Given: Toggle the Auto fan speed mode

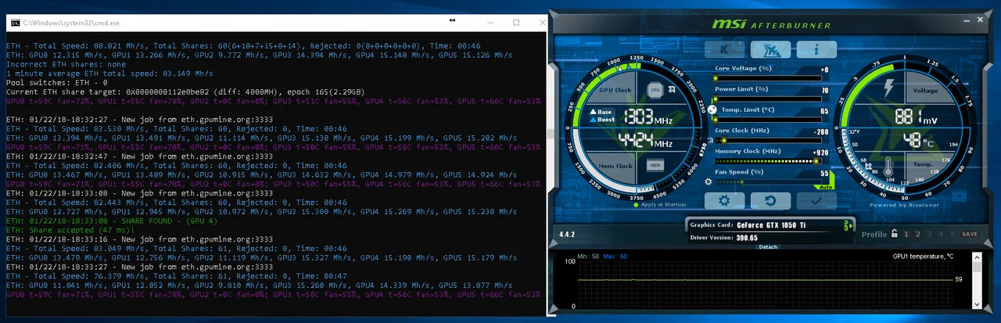Looking at the screenshot, I should click(x=824, y=188).
